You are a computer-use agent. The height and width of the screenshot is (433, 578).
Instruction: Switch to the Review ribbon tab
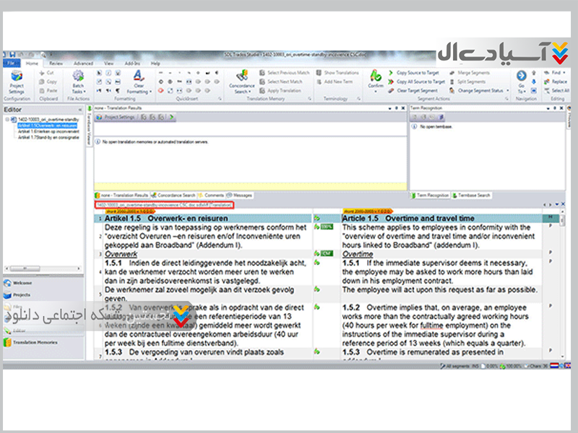[56, 64]
